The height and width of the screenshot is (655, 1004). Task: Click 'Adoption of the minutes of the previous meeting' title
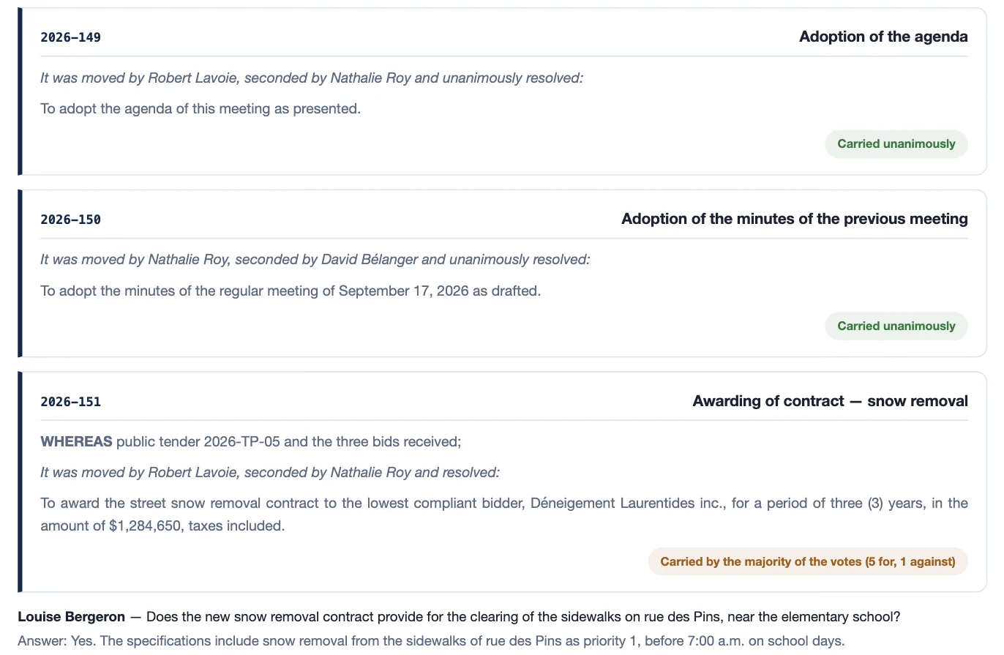[795, 219]
